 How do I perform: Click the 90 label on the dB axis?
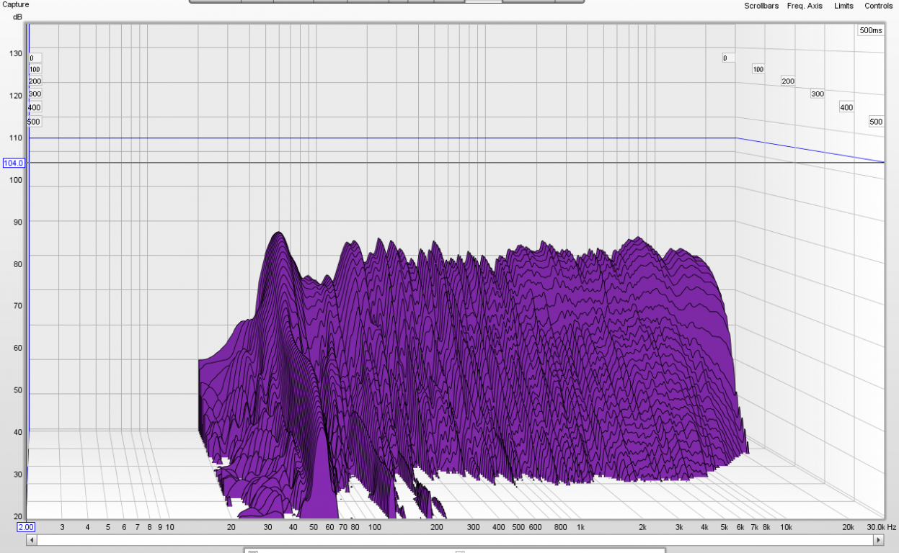point(17,222)
